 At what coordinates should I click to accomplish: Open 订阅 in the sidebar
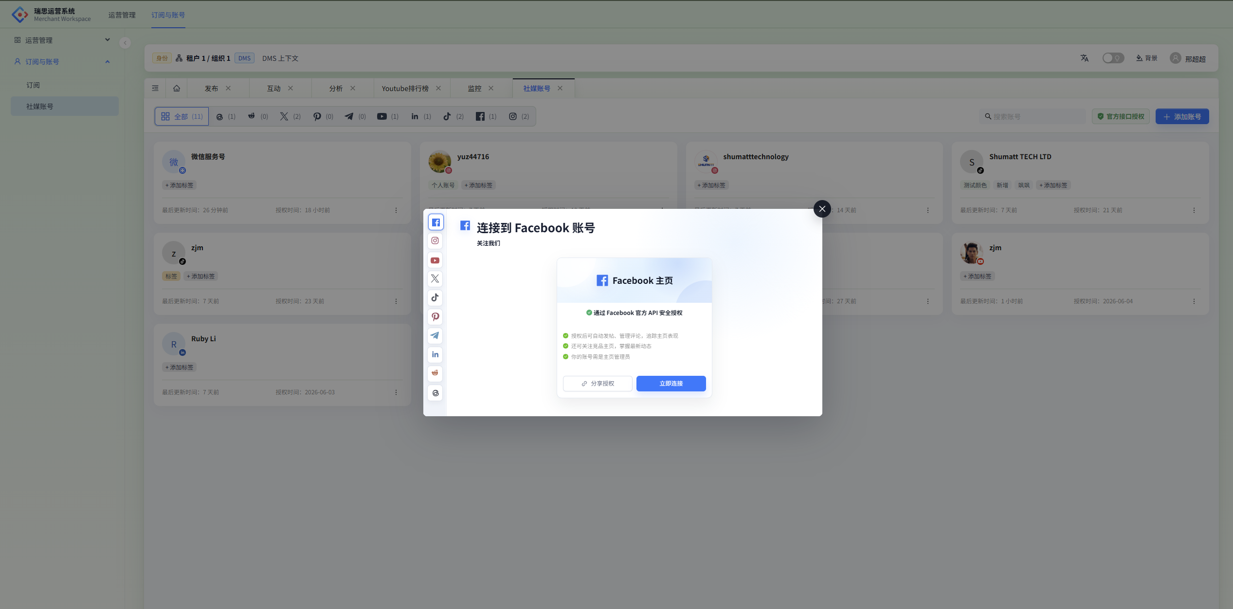pos(64,85)
